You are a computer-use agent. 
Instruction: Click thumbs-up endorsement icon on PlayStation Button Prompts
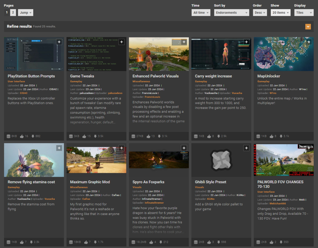(x=22, y=136)
